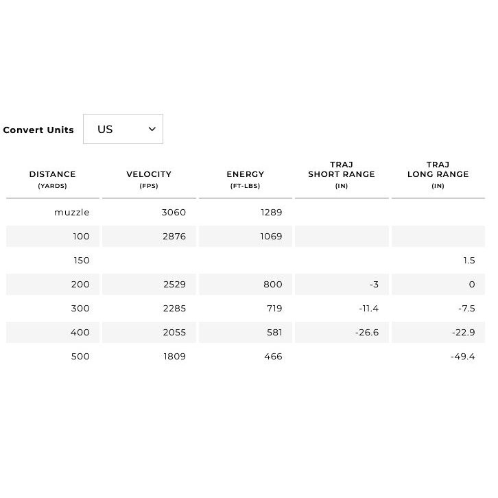Image resolution: width=498 pixels, height=498 pixels.
Task: Click the Traj Short Range column header
Action: click(342, 175)
